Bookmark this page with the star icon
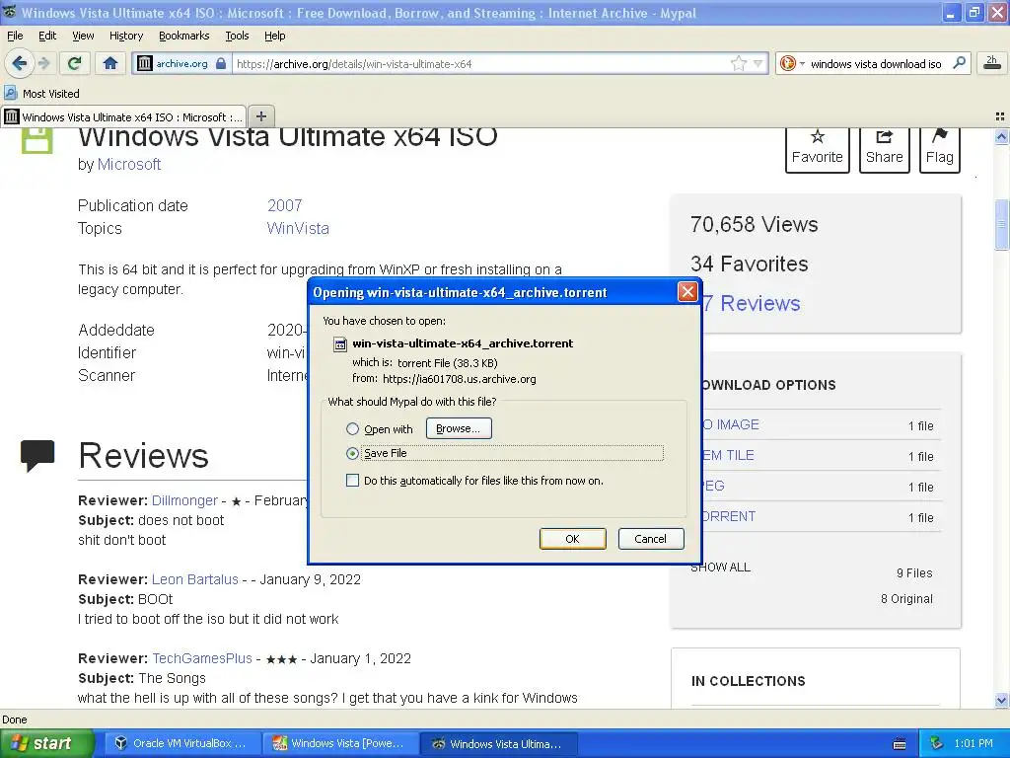 coord(738,63)
